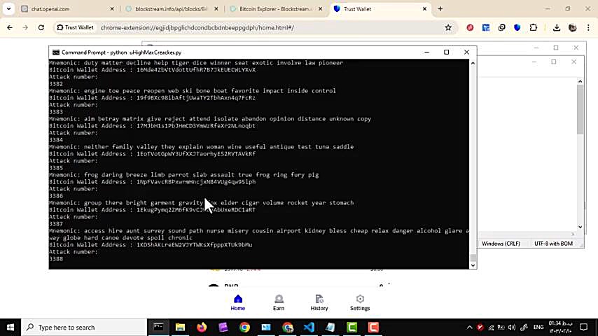Go forward in the browser
Viewport: 598px width, 336px height.
[x=25, y=27]
